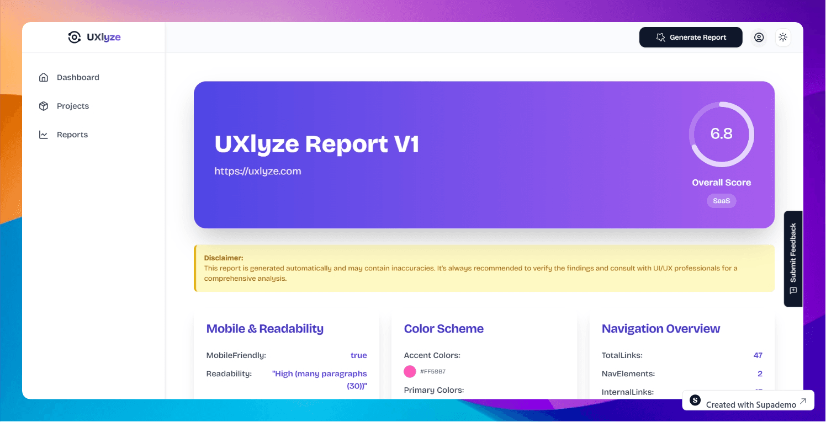Open Reports from the sidebar menu

tap(72, 134)
